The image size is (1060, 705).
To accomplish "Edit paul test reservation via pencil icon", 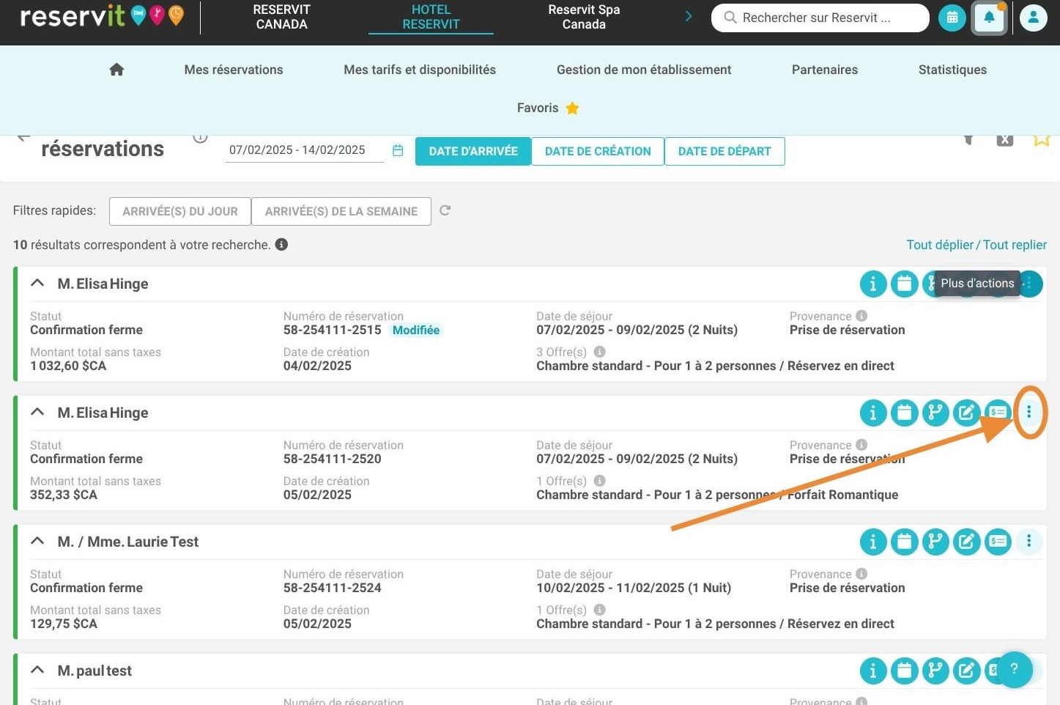I will [967, 671].
